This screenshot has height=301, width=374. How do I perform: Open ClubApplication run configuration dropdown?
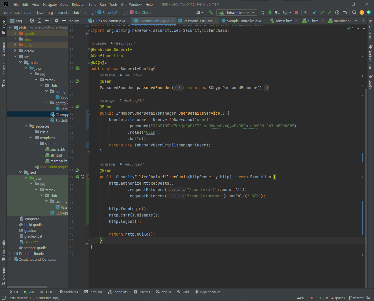(237, 13)
